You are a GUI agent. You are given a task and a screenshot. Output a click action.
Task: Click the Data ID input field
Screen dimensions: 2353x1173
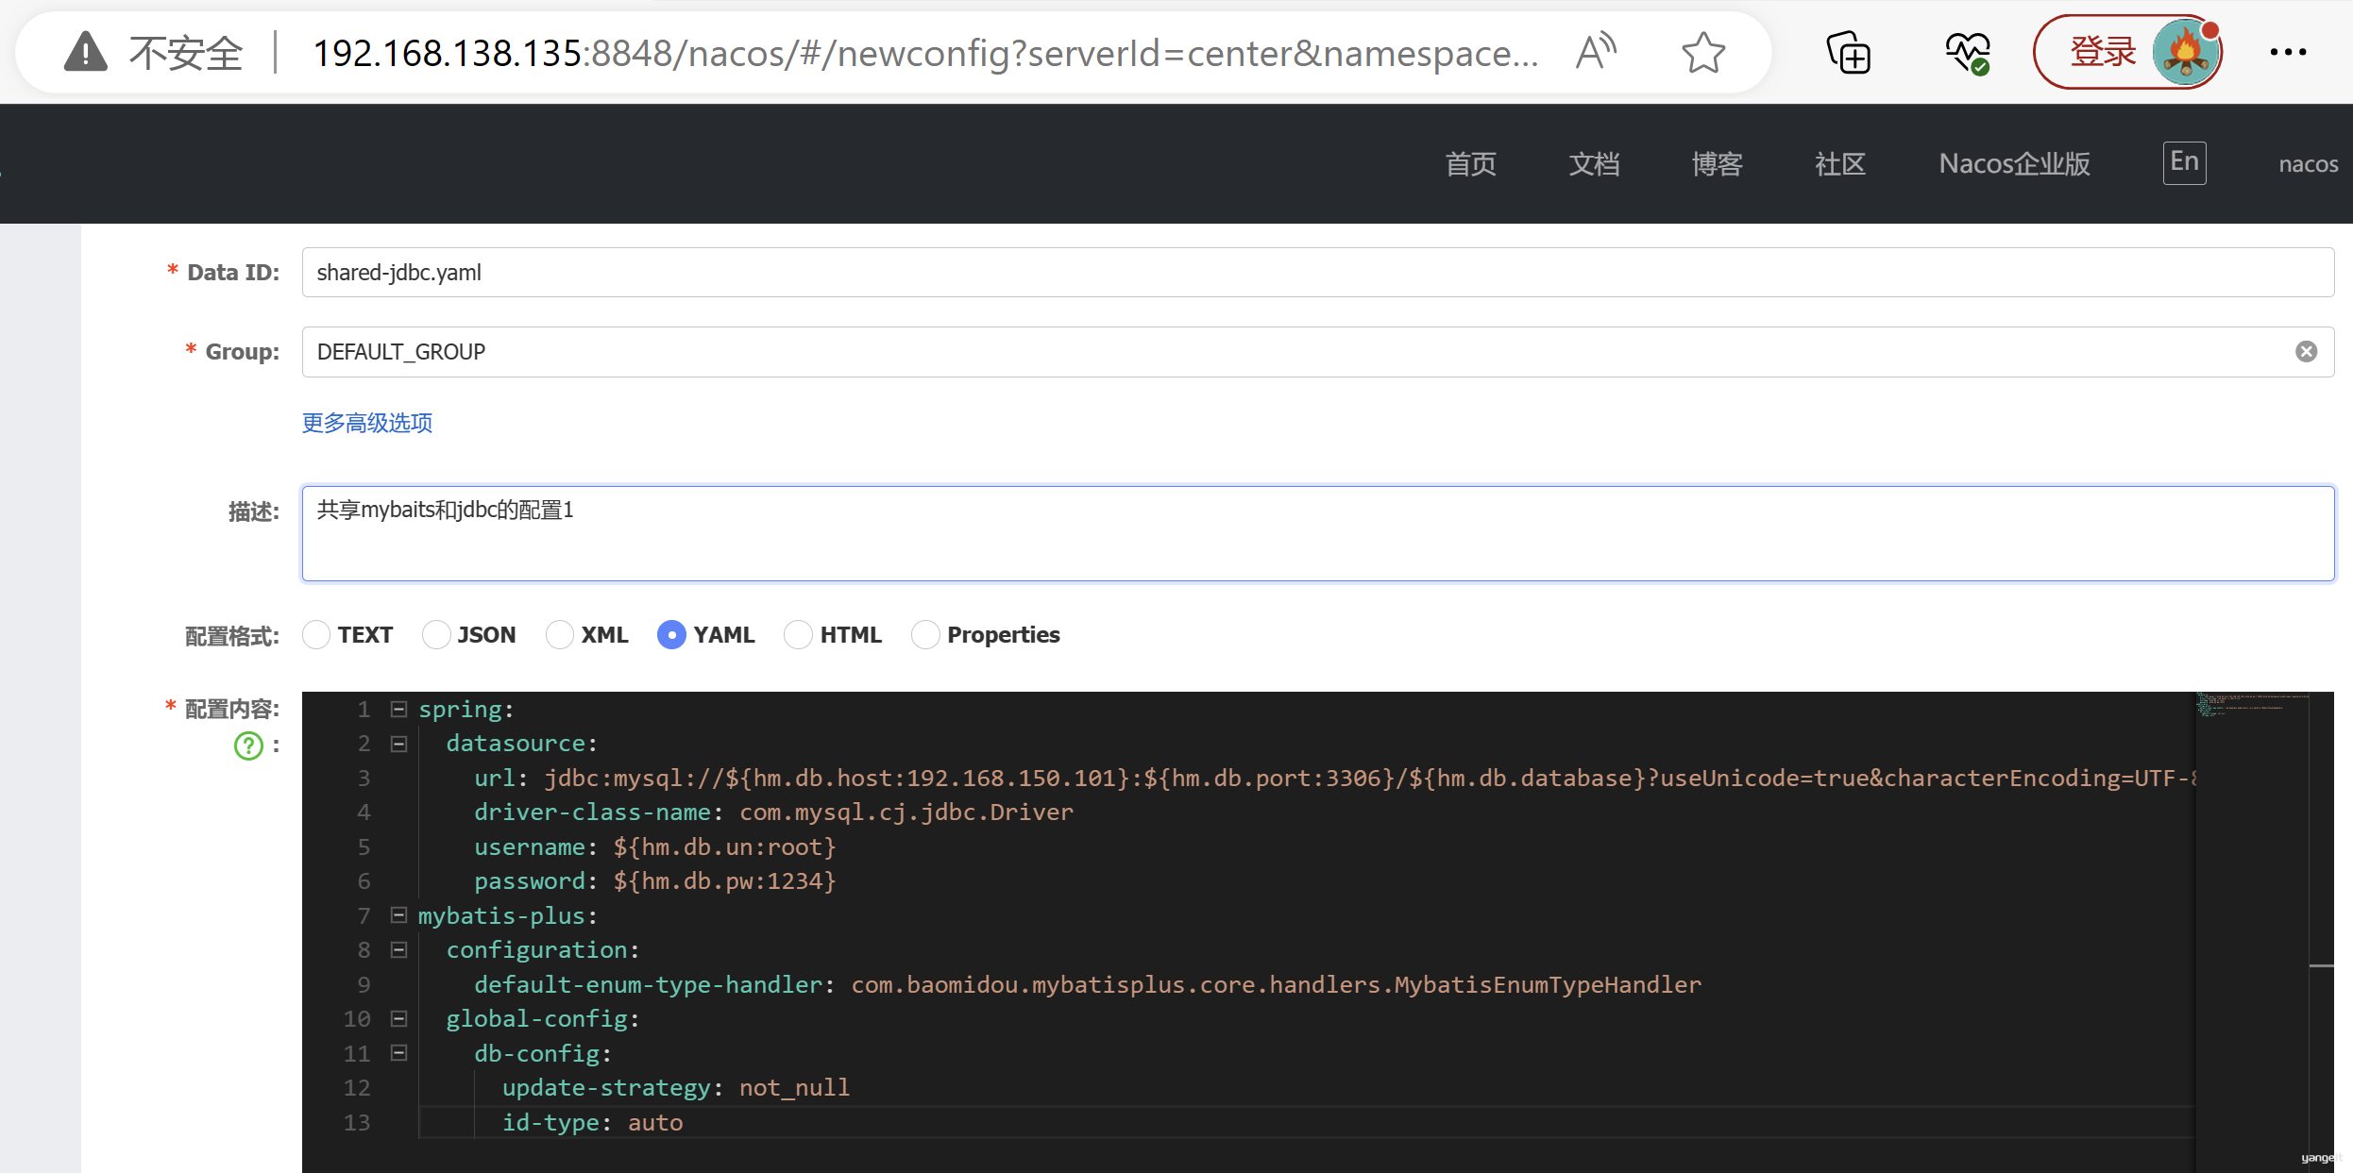pos(1317,272)
